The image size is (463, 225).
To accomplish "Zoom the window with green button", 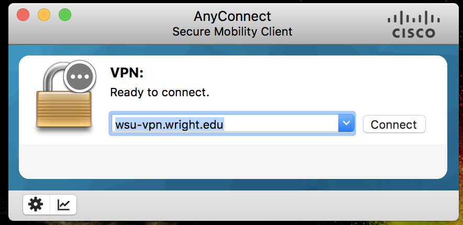I will (65, 14).
